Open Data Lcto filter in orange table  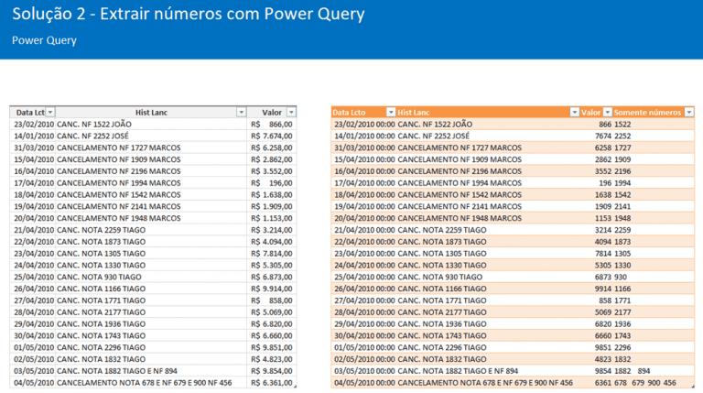pos(391,112)
